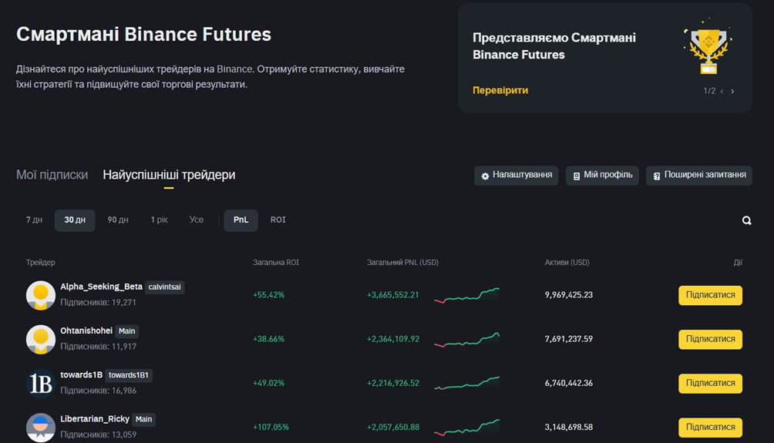Subscribe to Ohtanishohei with Підписатися
774x443 pixels.
coord(710,340)
